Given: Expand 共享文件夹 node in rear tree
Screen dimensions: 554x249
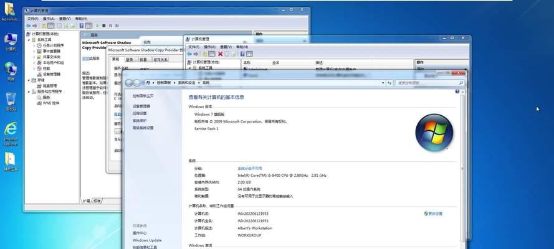Looking at the screenshot, I should click(34, 57).
